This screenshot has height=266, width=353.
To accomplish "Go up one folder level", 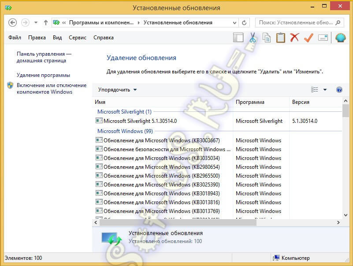I will (x=46, y=23).
